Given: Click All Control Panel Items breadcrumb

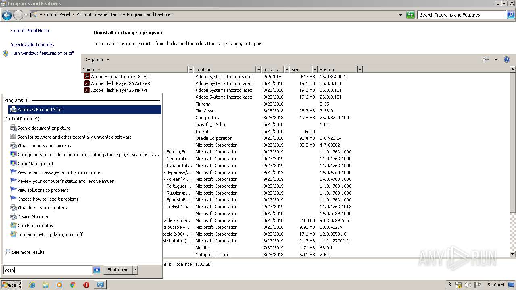Looking at the screenshot, I should pos(98,14).
